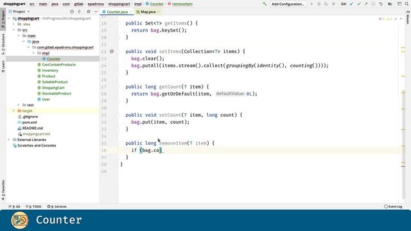Expand External Libraries node

click(x=9, y=140)
